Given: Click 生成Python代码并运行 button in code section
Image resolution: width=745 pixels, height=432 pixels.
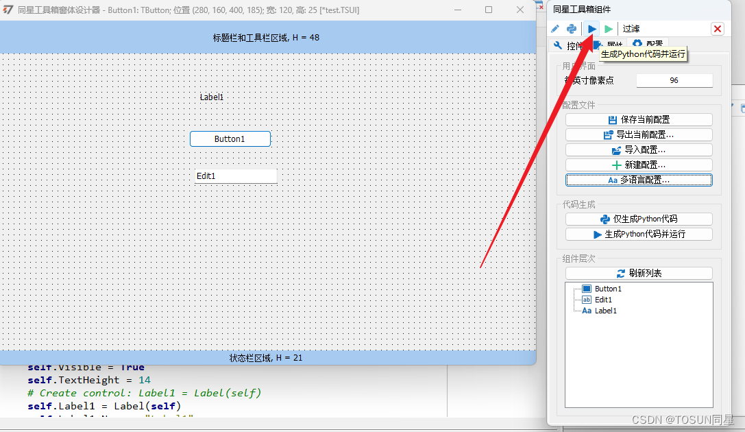Looking at the screenshot, I should (639, 235).
